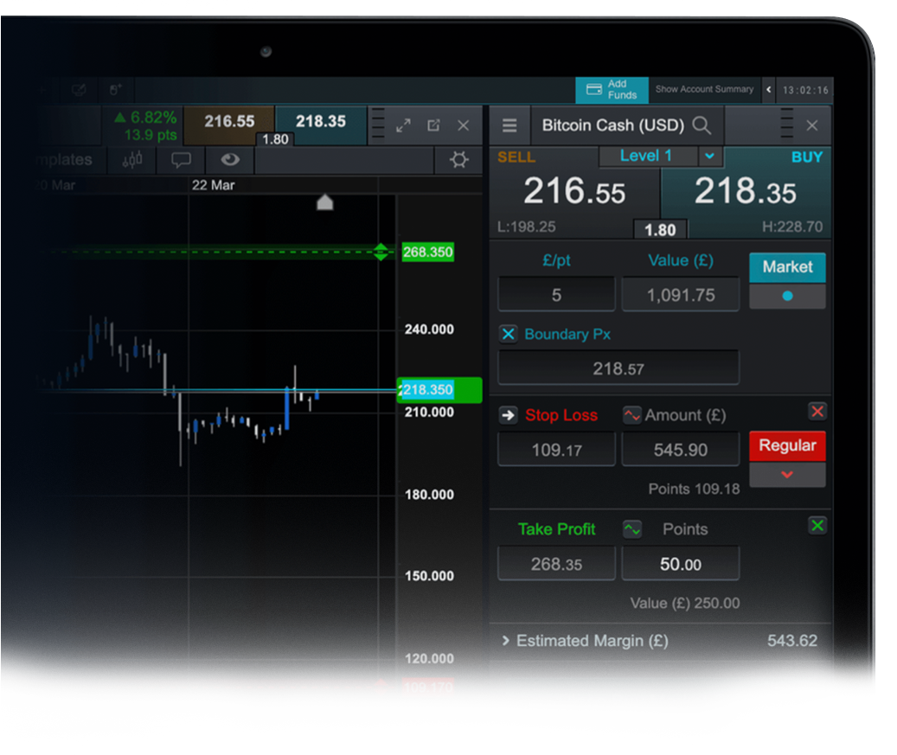Pop out the chart into a new window
Viewport: 897px width, 755px height.
pos(433,125)
